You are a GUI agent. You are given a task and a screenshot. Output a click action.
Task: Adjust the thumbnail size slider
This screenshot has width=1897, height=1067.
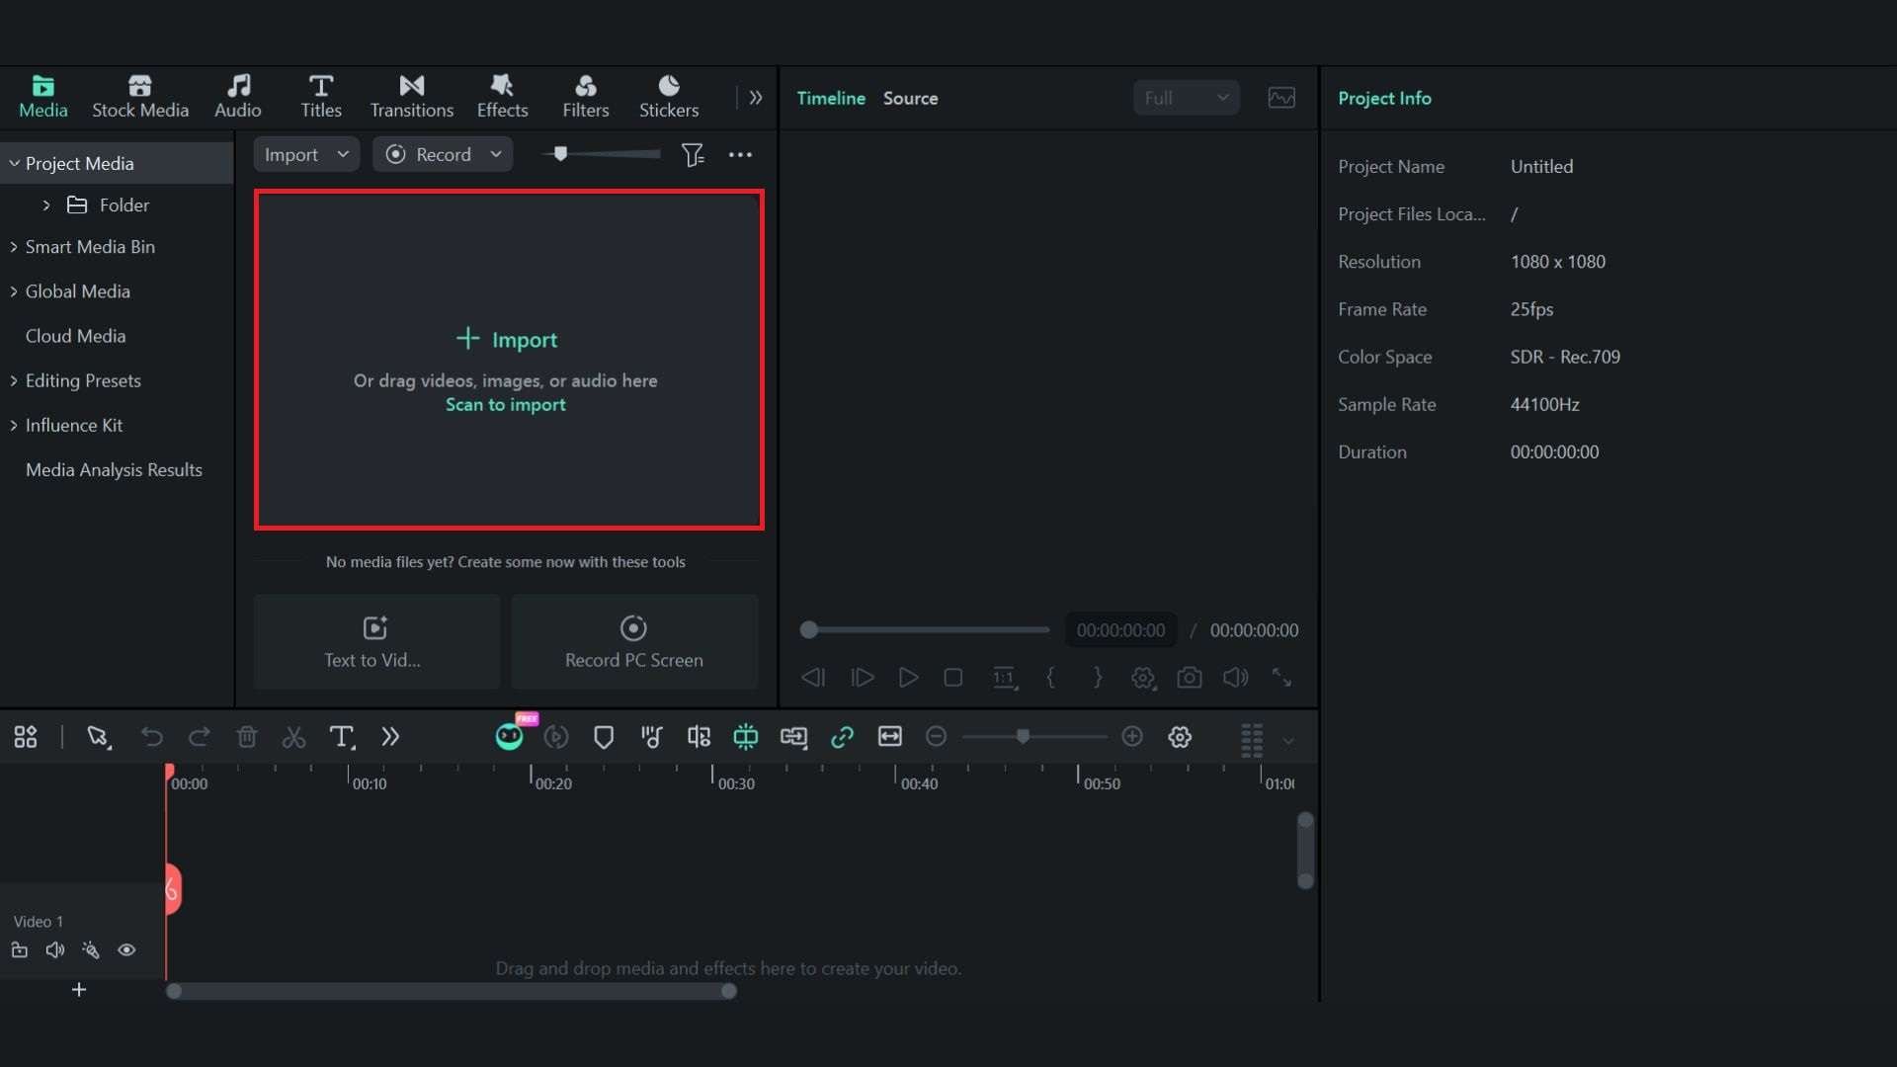[x=602, y=154]
